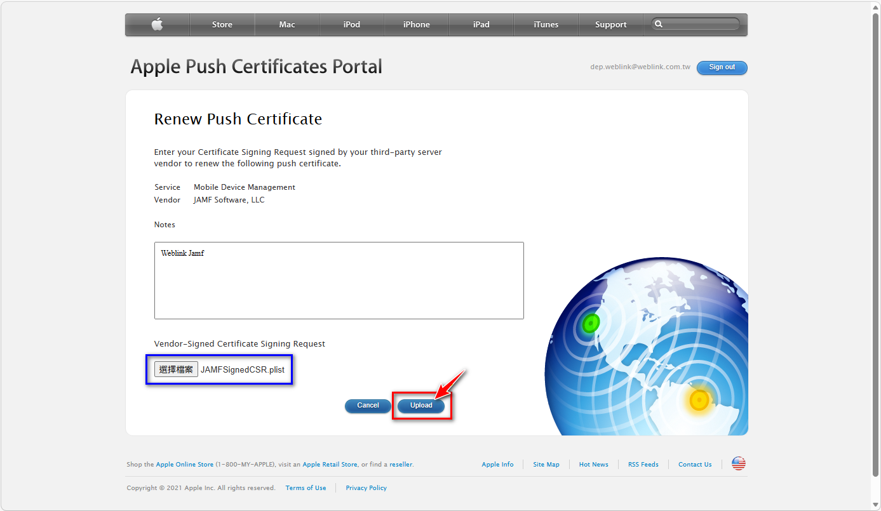Click the US flag region icon
The image size is (881, 511).
point(738,464)
